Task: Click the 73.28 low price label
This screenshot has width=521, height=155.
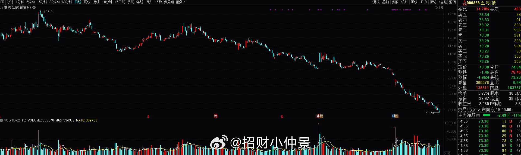Action: click(429, 113)
